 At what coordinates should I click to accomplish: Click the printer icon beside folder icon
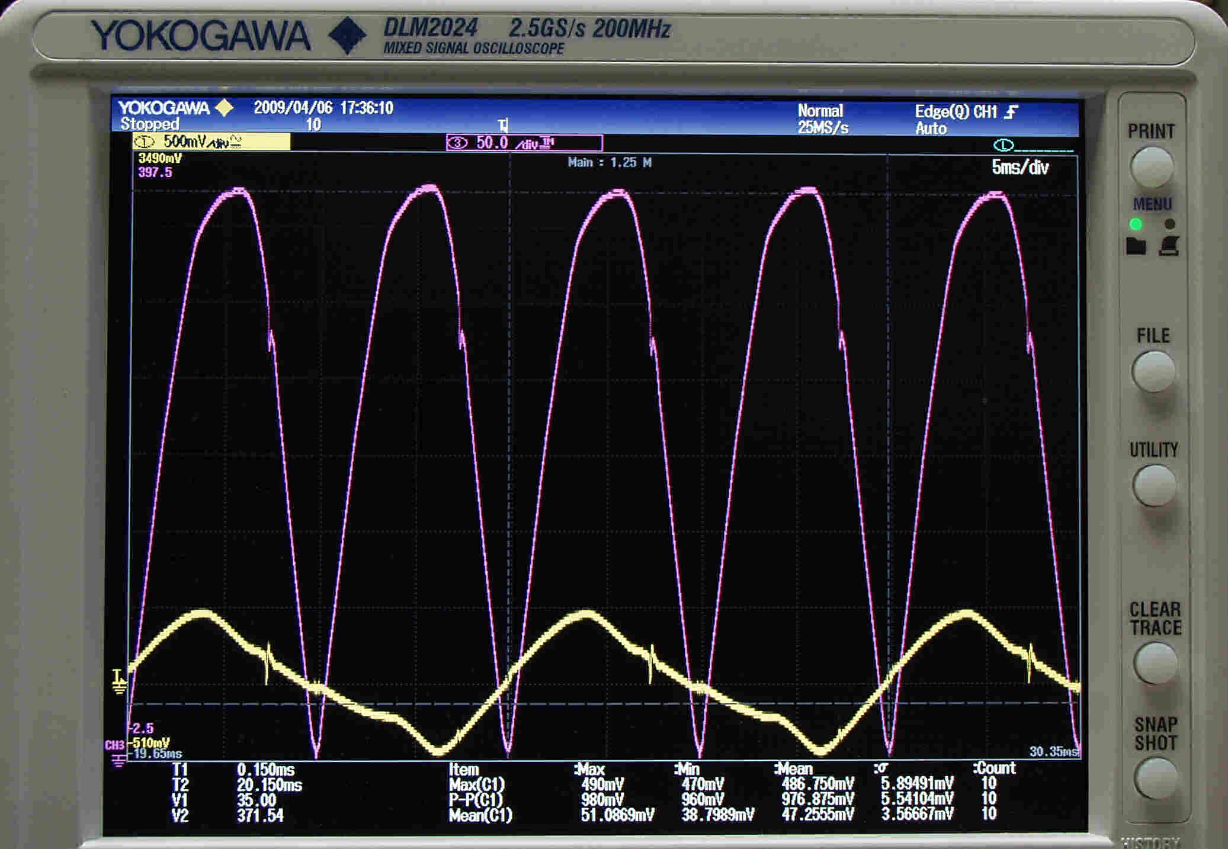tap(1169, 246)
